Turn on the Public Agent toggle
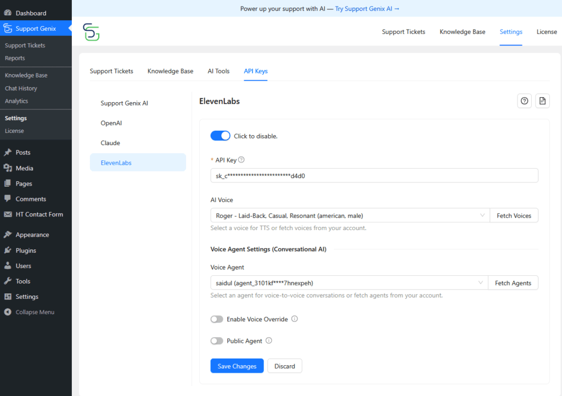This screenshot has width=562, height=396. [x=217, y=341]
